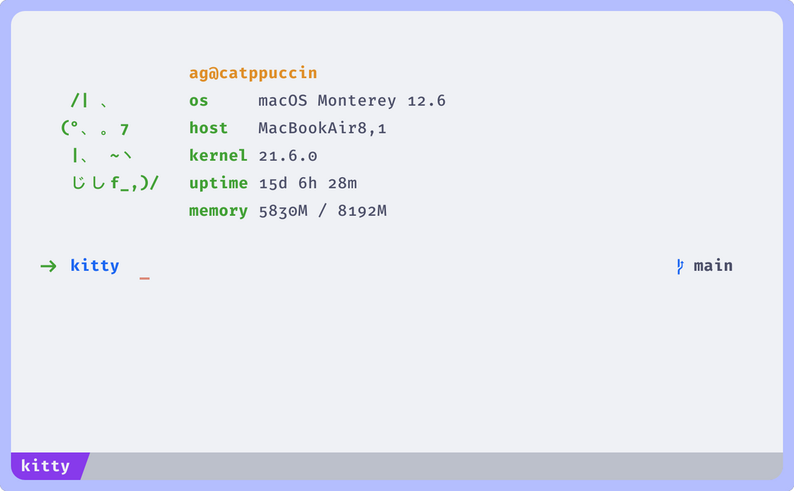Click the MacBookAir8,1 value

coord(323,129)
